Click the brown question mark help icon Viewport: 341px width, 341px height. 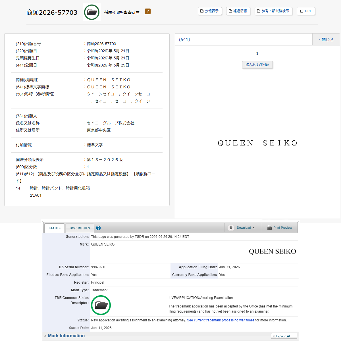(147, 11)
